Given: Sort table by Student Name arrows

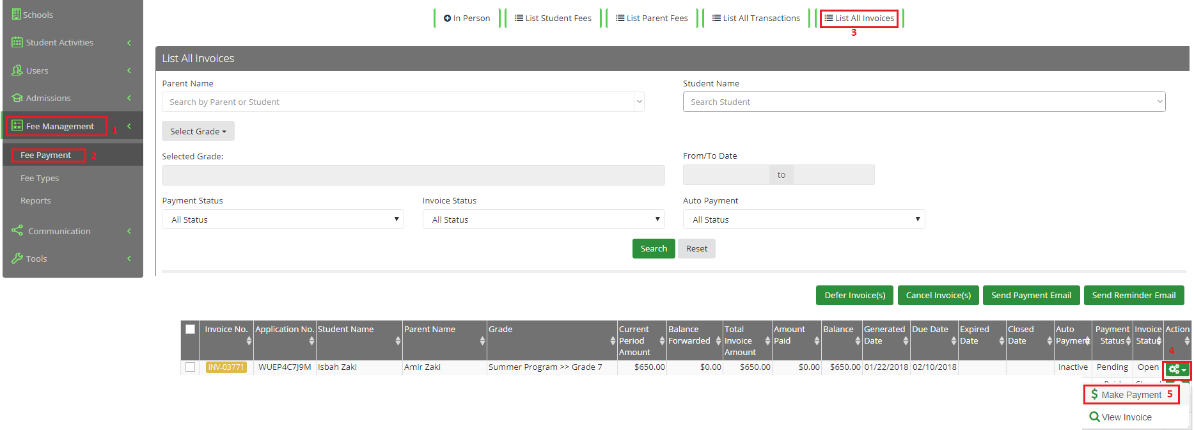Looking at the screenshot, I should pos(398,341).
